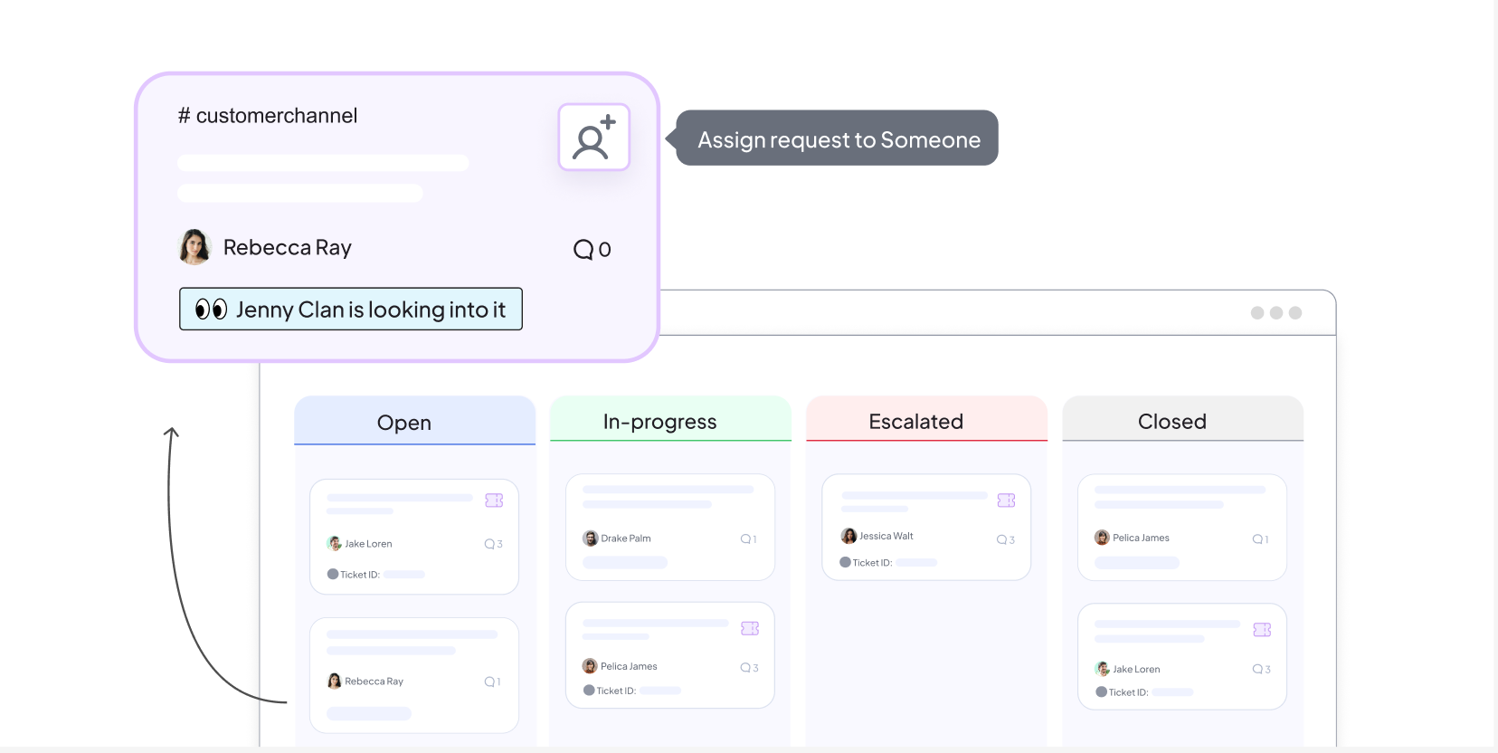This screenshot has height=753, width=1498.
Task: Click Ticket ID label on Jake Loren's Closed card
Action: click(1129, 692)
